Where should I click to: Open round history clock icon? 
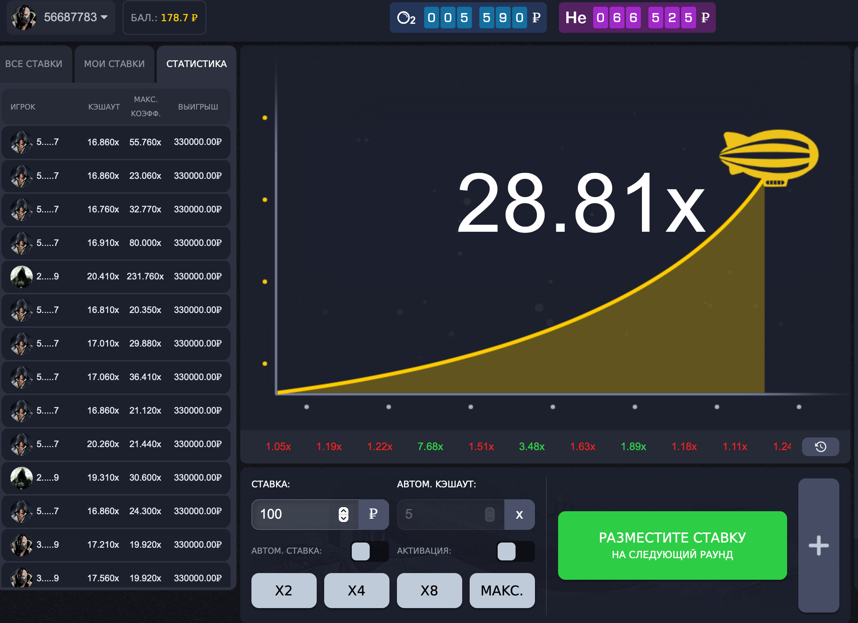coord(820,446)
